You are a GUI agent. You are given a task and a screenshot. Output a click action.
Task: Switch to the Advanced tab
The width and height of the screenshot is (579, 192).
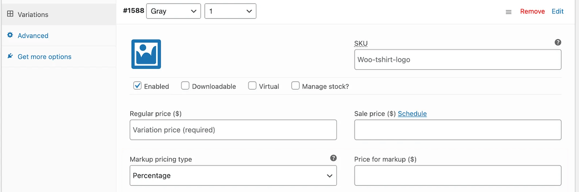tap(58, 36)
